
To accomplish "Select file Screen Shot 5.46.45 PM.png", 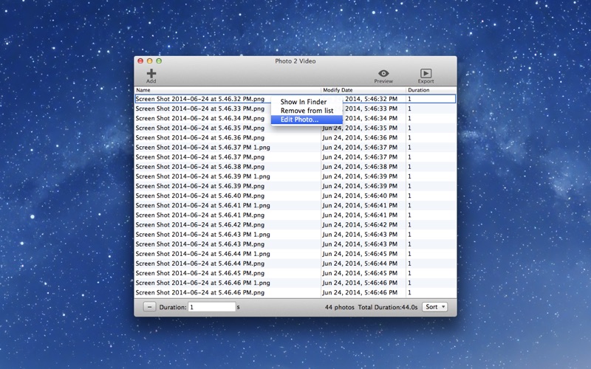I will (200, 273).
